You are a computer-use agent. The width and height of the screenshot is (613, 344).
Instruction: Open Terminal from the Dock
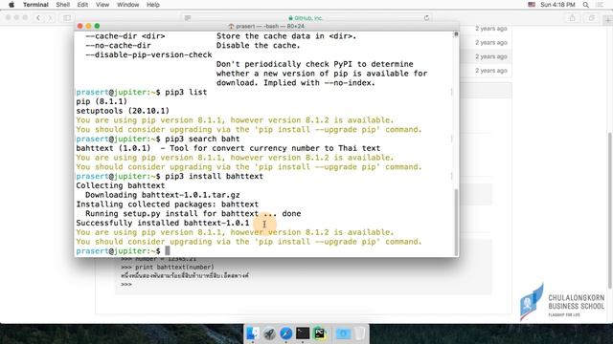[303, 333]
